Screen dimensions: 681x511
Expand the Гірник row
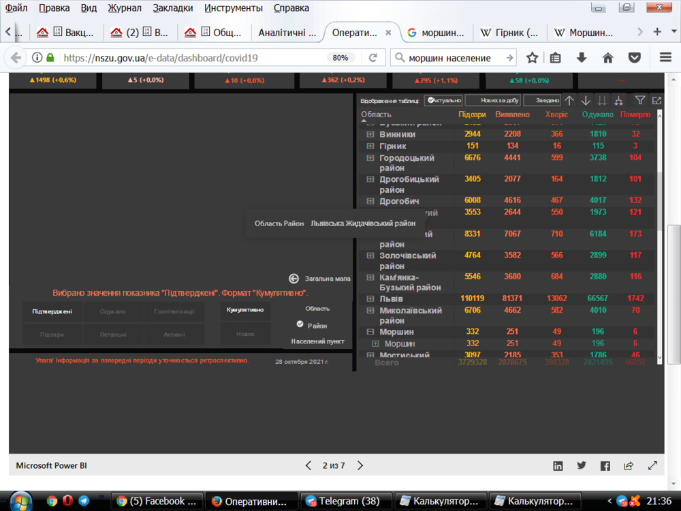point(370,146)
